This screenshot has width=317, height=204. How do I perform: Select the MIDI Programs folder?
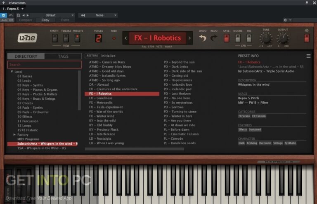28,139
